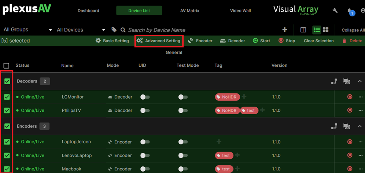Switch to split panel view icon
The image size is (365, 173).
tap(303, 30)
